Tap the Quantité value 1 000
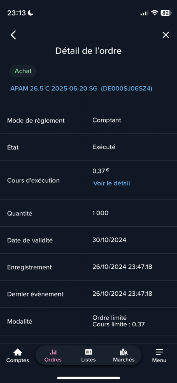Image resolution: width=177 pixels, height=383 pixels. (x=100, y=213)
